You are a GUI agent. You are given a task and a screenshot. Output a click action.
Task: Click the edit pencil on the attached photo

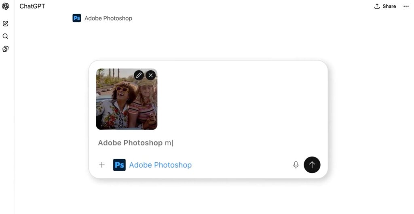139,75
